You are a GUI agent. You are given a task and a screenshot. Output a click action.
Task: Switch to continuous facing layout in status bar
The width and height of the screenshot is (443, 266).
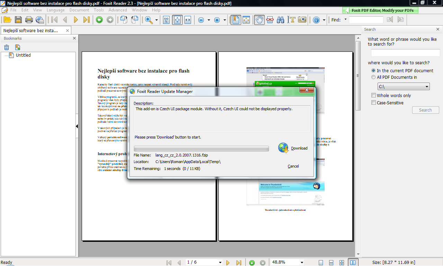pyautogui.click(x=342, y=263)
